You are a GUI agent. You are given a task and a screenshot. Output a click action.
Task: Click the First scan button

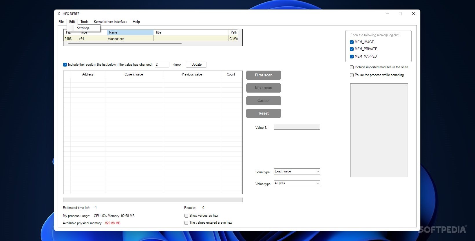click(264, 75)
